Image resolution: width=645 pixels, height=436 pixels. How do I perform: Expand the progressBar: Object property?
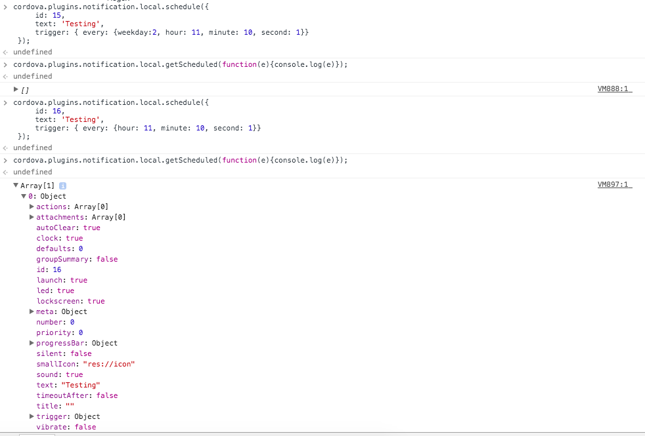click(32, 343)
